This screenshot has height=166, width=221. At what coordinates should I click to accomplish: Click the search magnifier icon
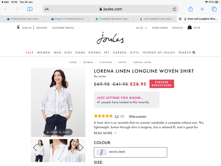[194, 53]
